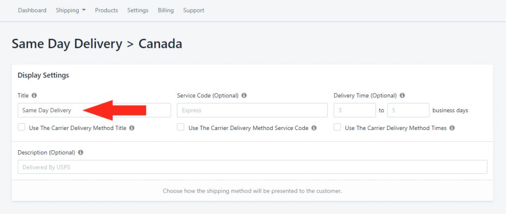
Task: Click the Service Code info icon
Action: (244, 95)
